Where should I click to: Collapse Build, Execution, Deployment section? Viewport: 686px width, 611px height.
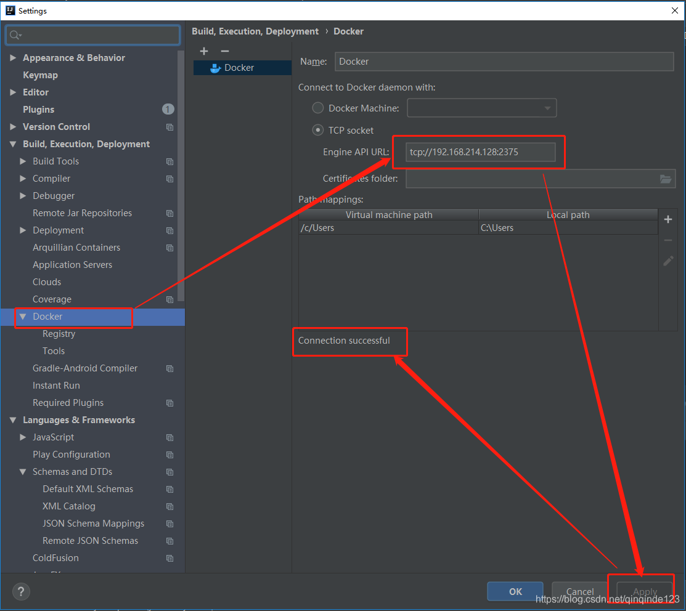13,144
